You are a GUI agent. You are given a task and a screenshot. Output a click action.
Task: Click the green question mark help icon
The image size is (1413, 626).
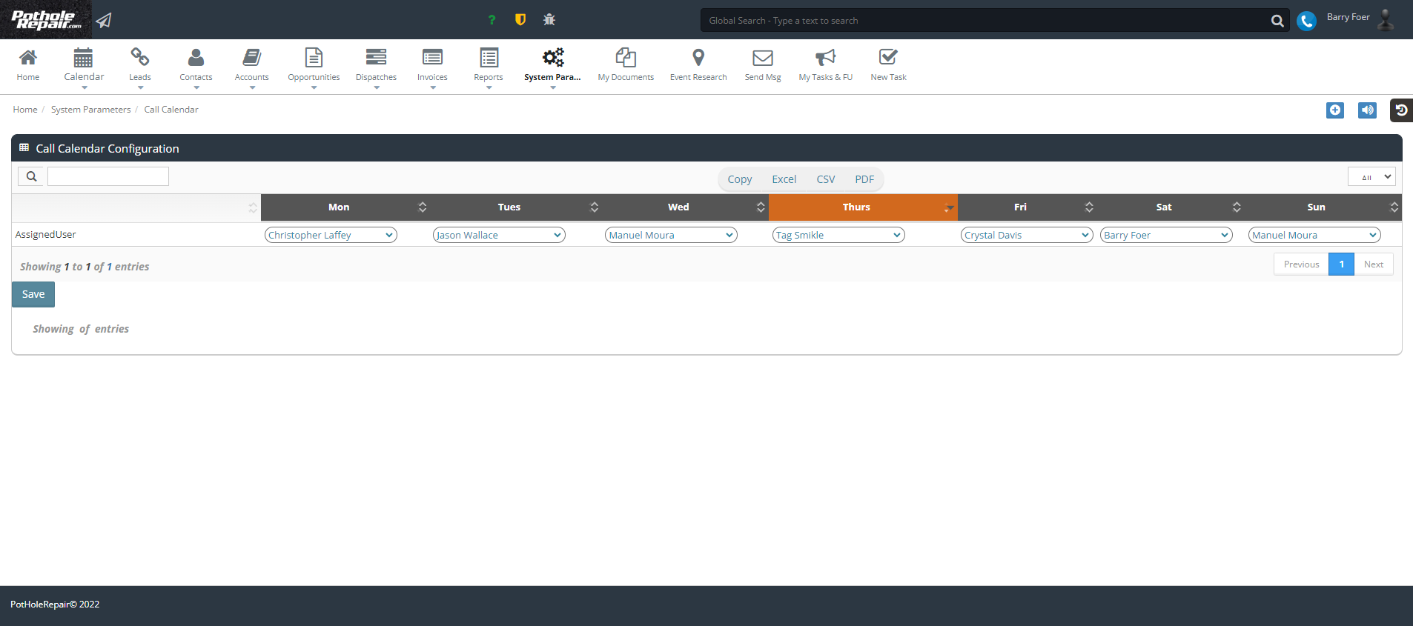492,20
